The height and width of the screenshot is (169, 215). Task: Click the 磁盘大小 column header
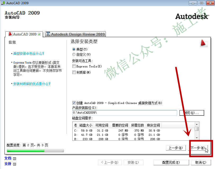tap(86, 125)
